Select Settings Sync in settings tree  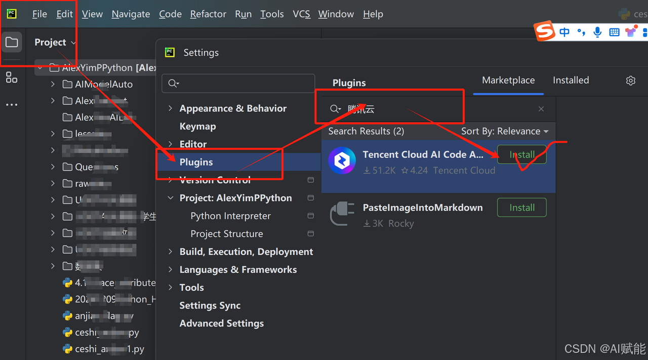[x=210, y=305]
